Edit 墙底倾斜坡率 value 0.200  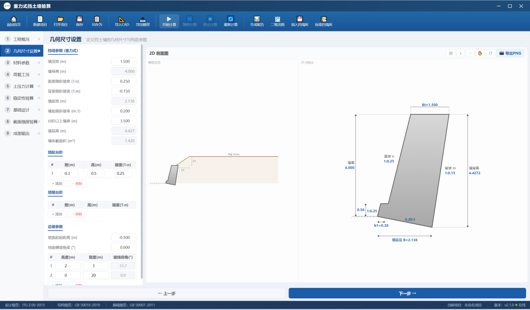(x=124, y=111)
